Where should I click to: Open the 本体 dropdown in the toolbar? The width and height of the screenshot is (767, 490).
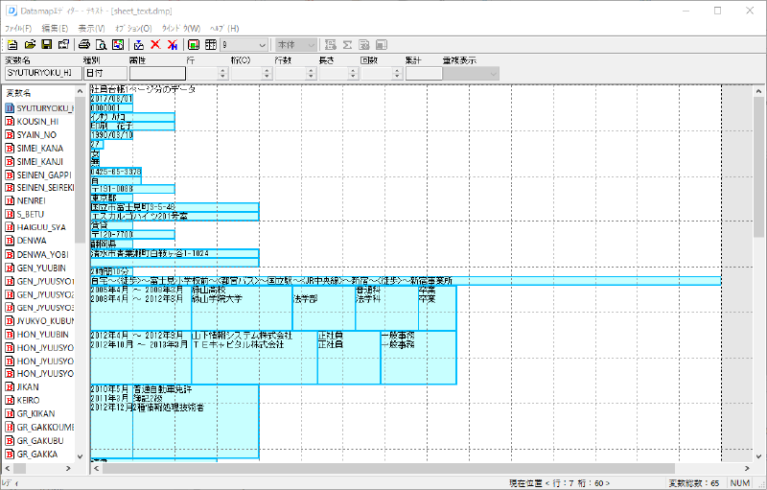310,45
